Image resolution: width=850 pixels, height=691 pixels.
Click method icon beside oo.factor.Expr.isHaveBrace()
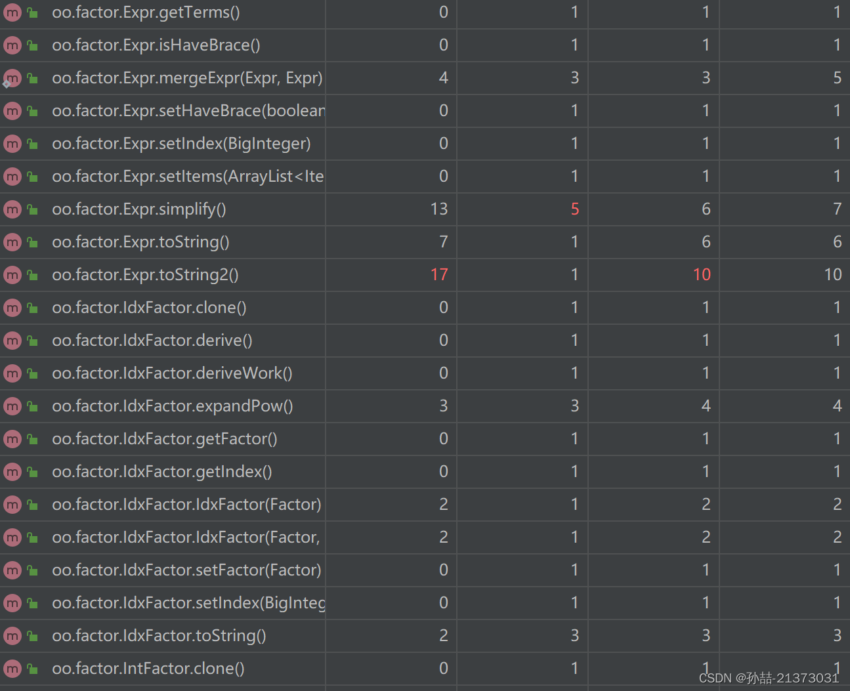12,45
